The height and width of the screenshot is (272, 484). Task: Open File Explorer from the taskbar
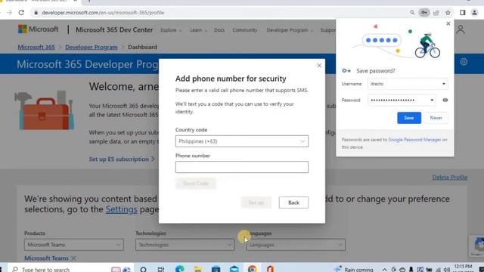[198, 269]
